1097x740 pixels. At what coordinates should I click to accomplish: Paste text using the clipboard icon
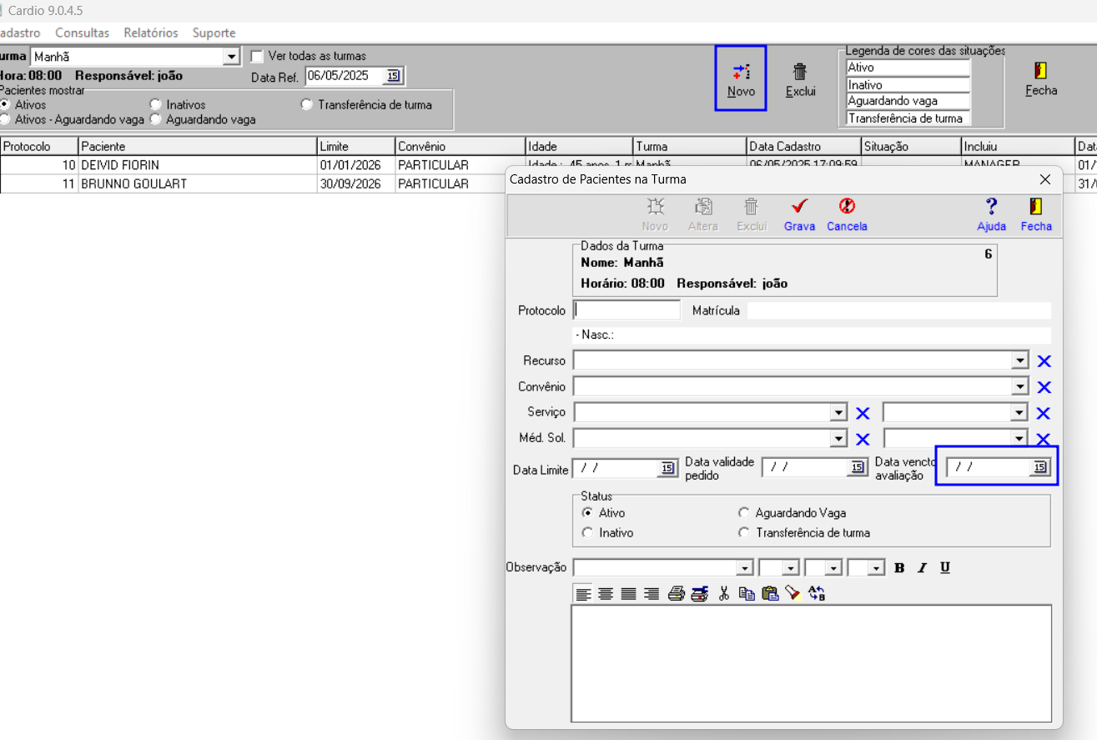(x=770, y=594)
